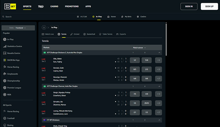Select 2/5 odds for Hulme, Matt
Viewport: 220px width, 127px height.
(x=147, y=69)
